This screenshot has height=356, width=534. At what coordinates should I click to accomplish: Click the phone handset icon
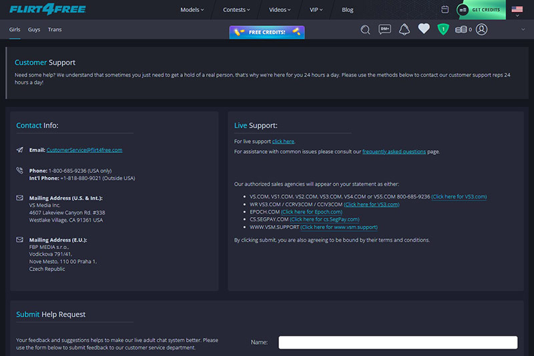(x=20, y=170)
